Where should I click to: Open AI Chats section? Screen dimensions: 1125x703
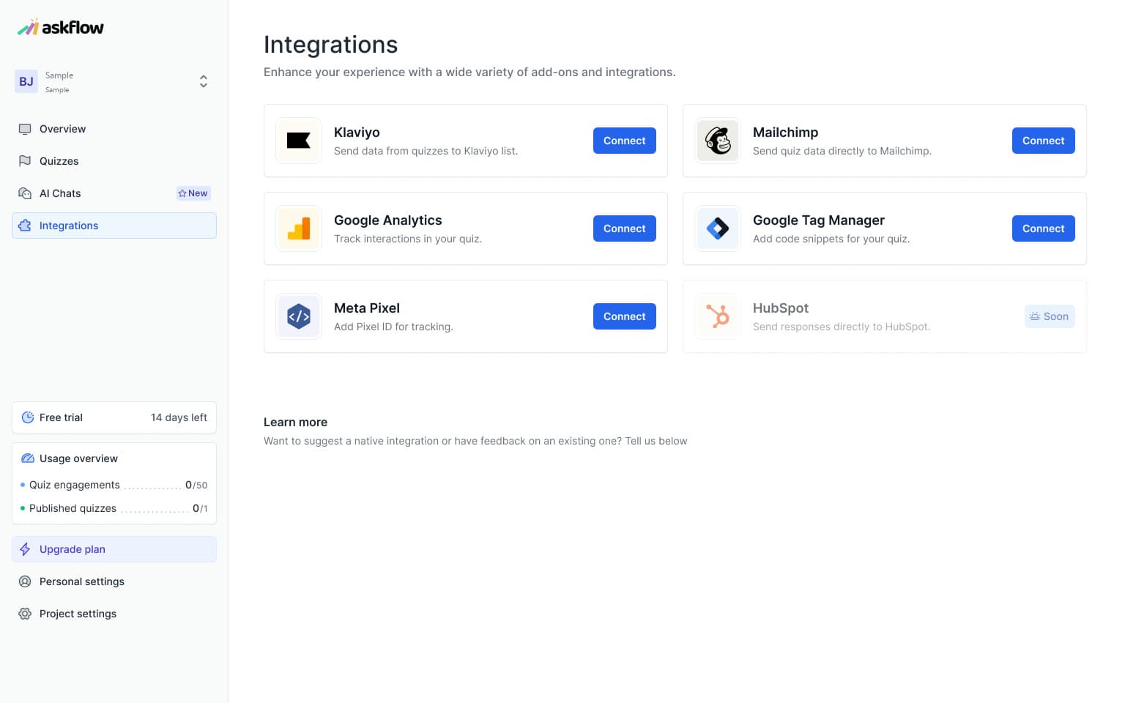pos(114,193)
